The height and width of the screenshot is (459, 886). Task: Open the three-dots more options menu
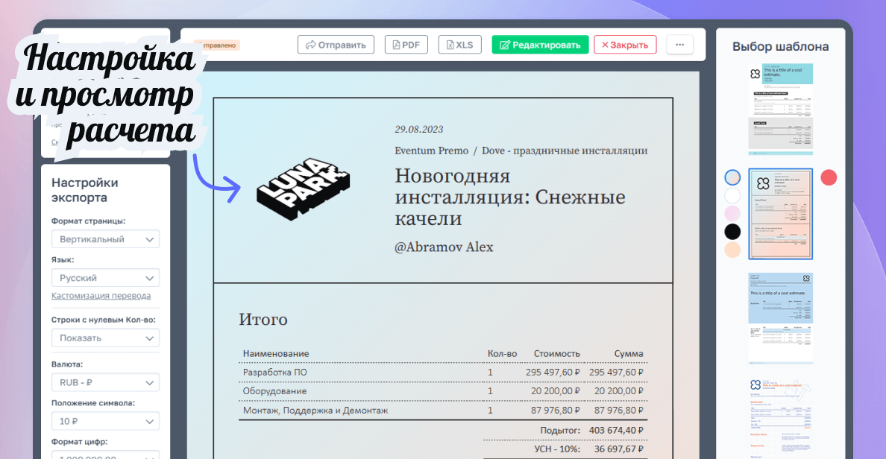(679, 45)
